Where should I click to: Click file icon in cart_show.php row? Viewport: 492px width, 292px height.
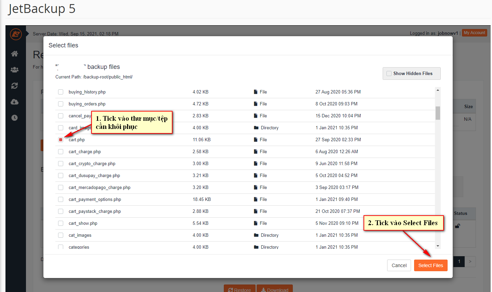coord(256,223)
